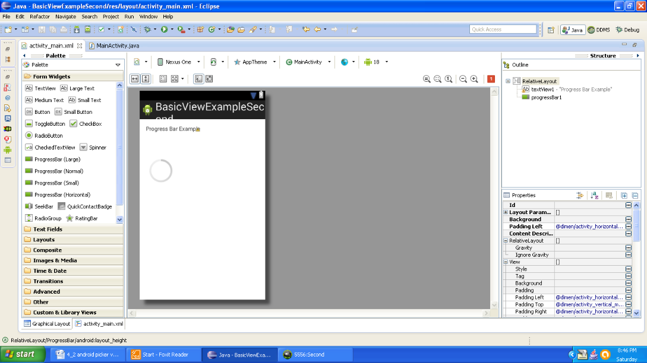Viewport: 647px width, 363px height.
Task: Switch to activity_main.xml source tab
Action: (99, 324)
